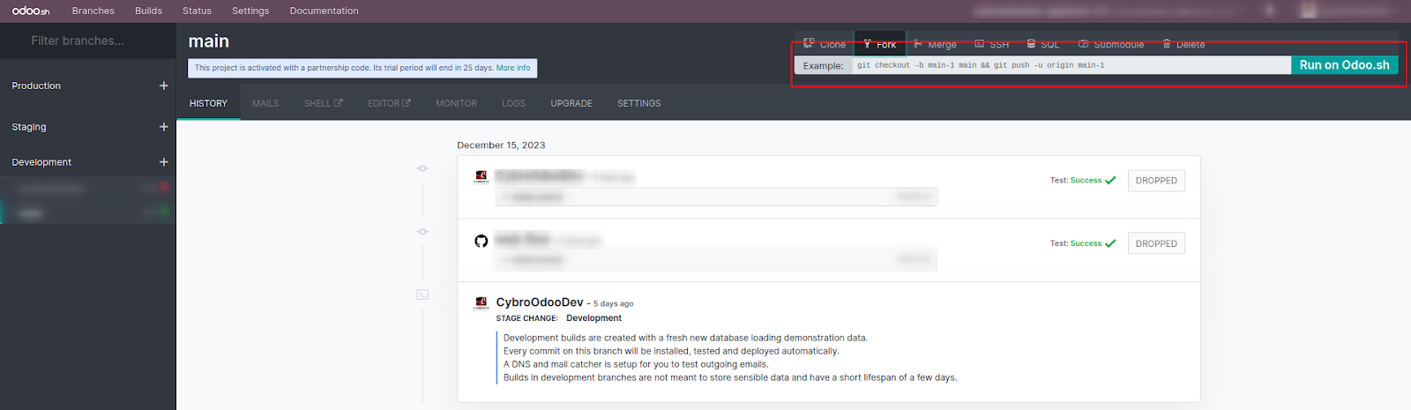Click the main branch title
Screen dimensions: 1411x410
pos(209,41)
